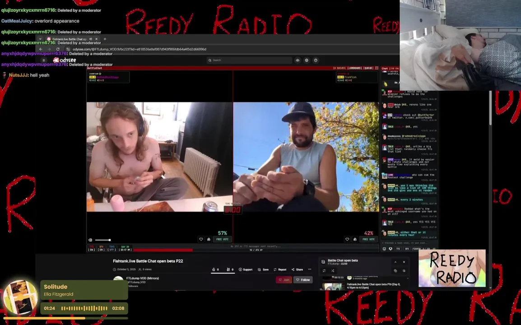
Task: Click the sleeping-person webcam overlay
Action: tap(460, 45)
